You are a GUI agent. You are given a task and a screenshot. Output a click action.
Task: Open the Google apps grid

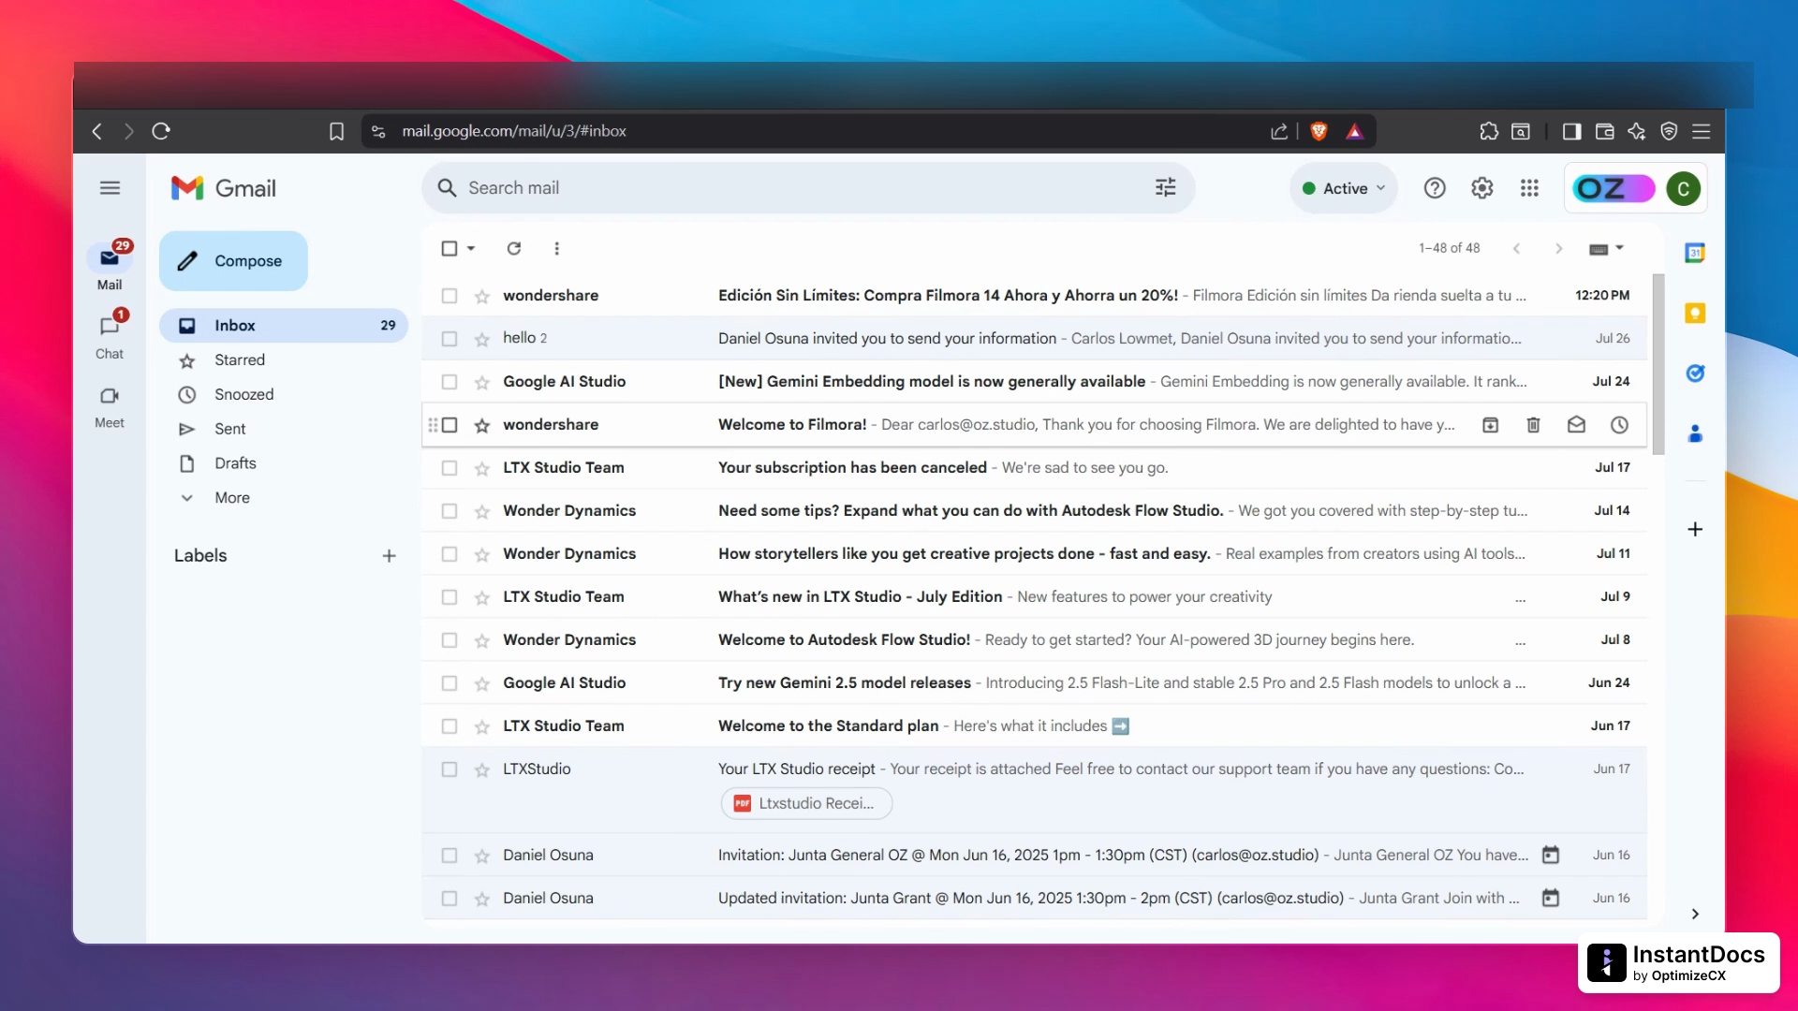[x=1529, y=188]
